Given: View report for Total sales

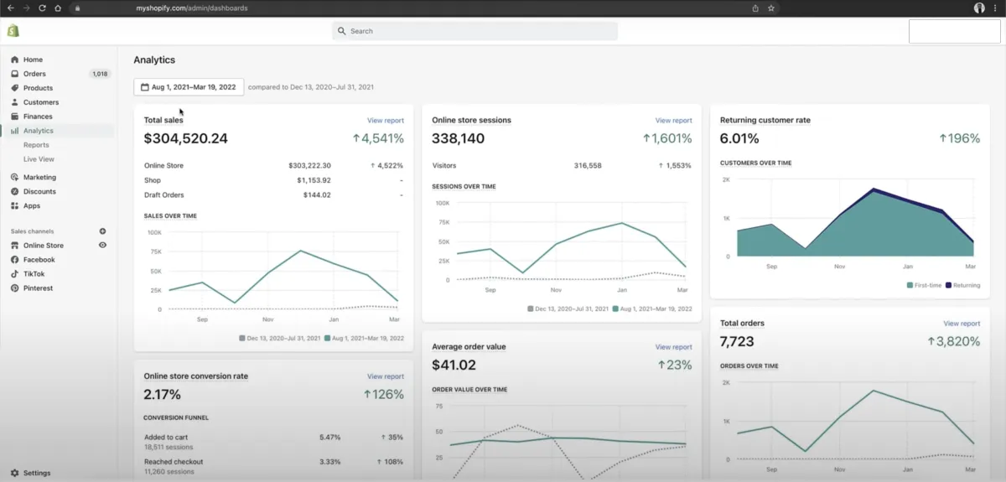Looking at the screenshot, I should pos(385,121).
